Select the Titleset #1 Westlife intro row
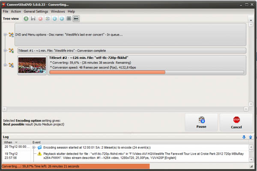 pyautogui.click(x=132, y=51)
